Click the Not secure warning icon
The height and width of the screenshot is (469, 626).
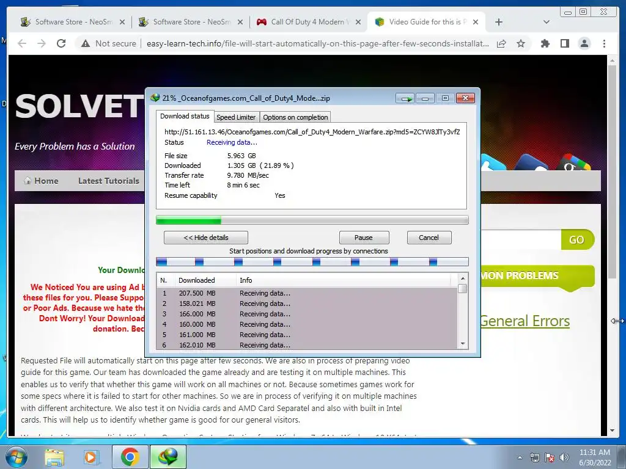click(x=86, y=43)
